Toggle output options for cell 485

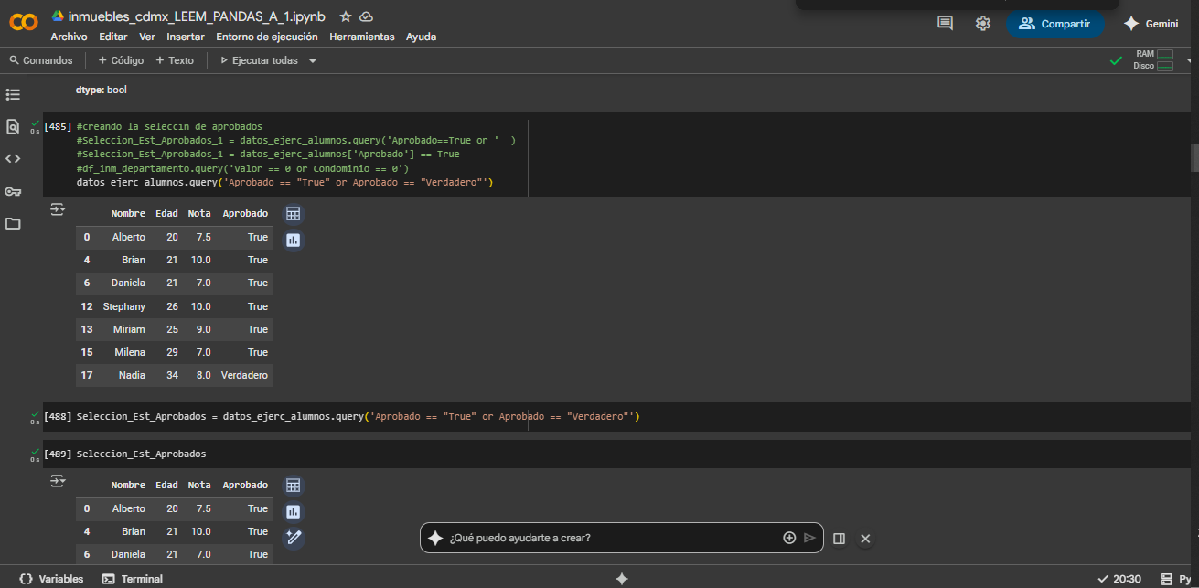[58, 209]
